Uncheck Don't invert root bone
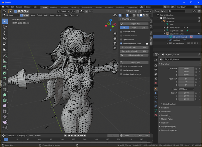The width and height of the screenshot is (202, 147). point(121,44)
